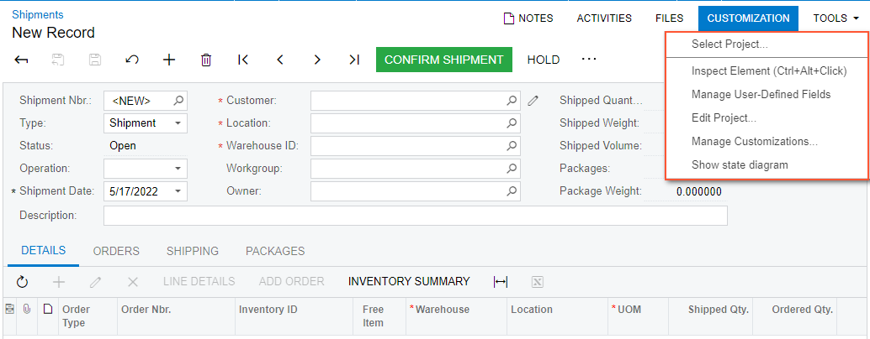The image size is (870, 339).
Task: Open the Operation dropdown
Action: 178,169
